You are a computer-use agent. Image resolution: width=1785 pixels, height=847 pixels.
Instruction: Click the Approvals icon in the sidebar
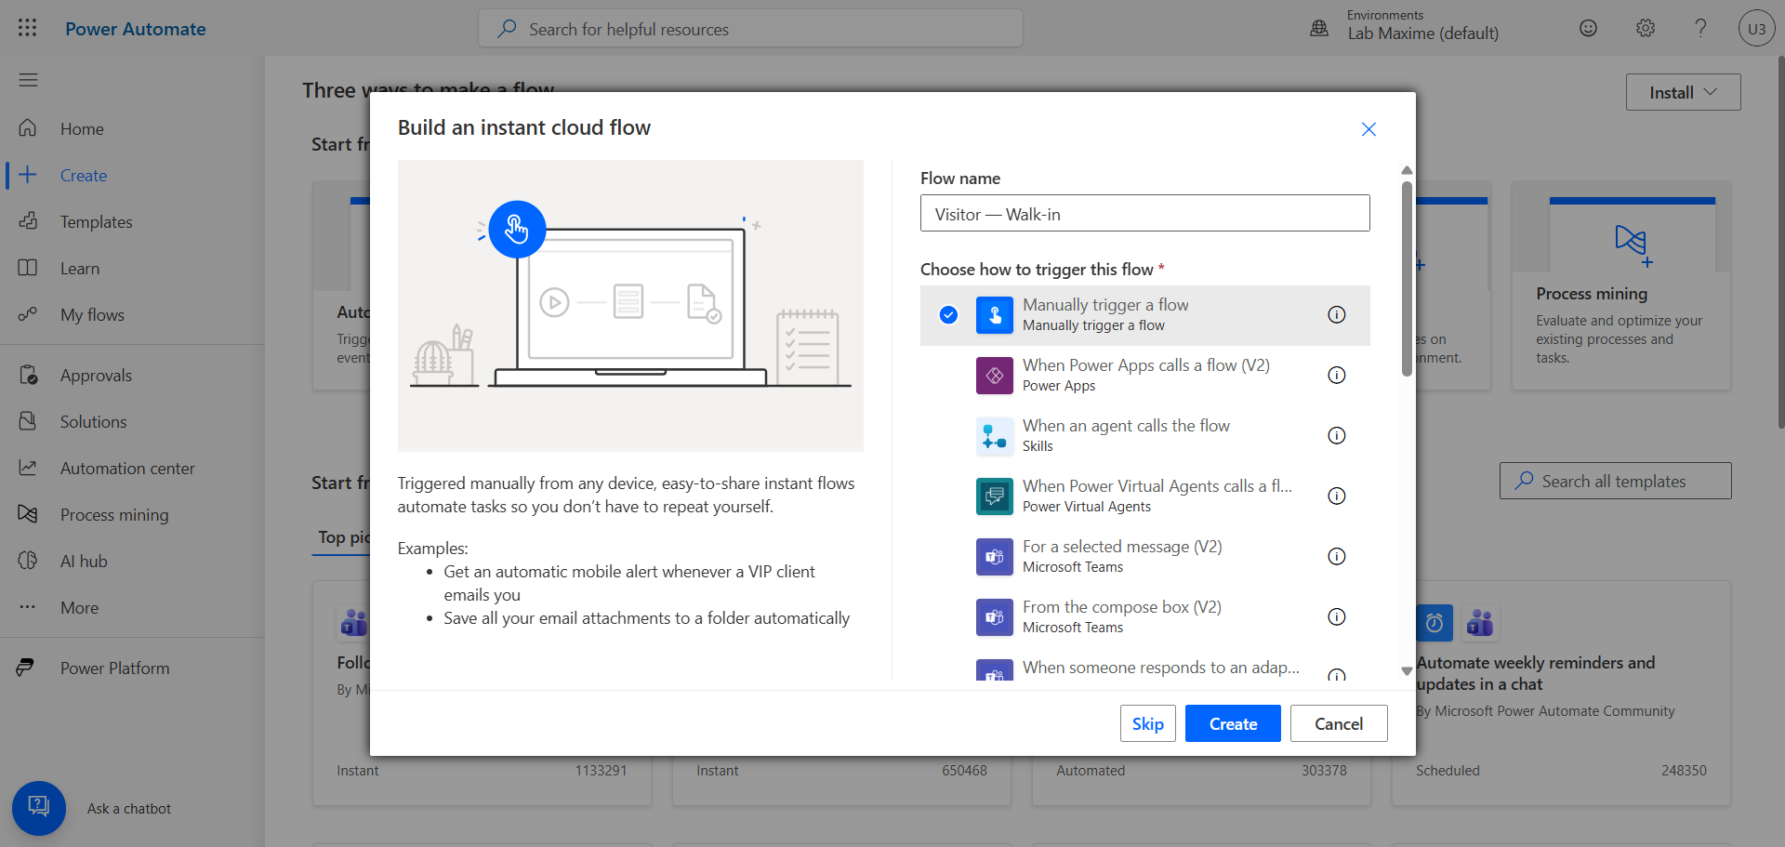tap(28, 376)
